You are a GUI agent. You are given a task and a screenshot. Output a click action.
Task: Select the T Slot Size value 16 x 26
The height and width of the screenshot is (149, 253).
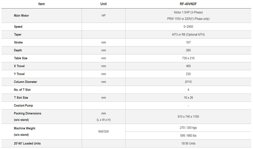188,98
